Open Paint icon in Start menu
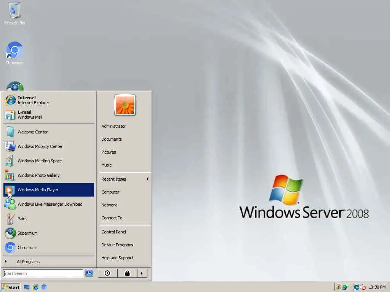 tap(10, 219)
